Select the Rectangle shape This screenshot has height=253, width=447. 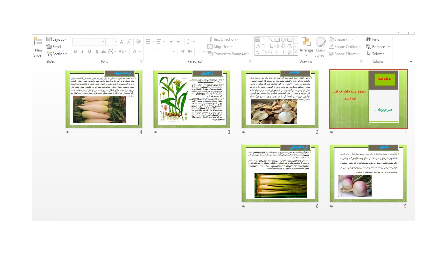click(277, 40)
